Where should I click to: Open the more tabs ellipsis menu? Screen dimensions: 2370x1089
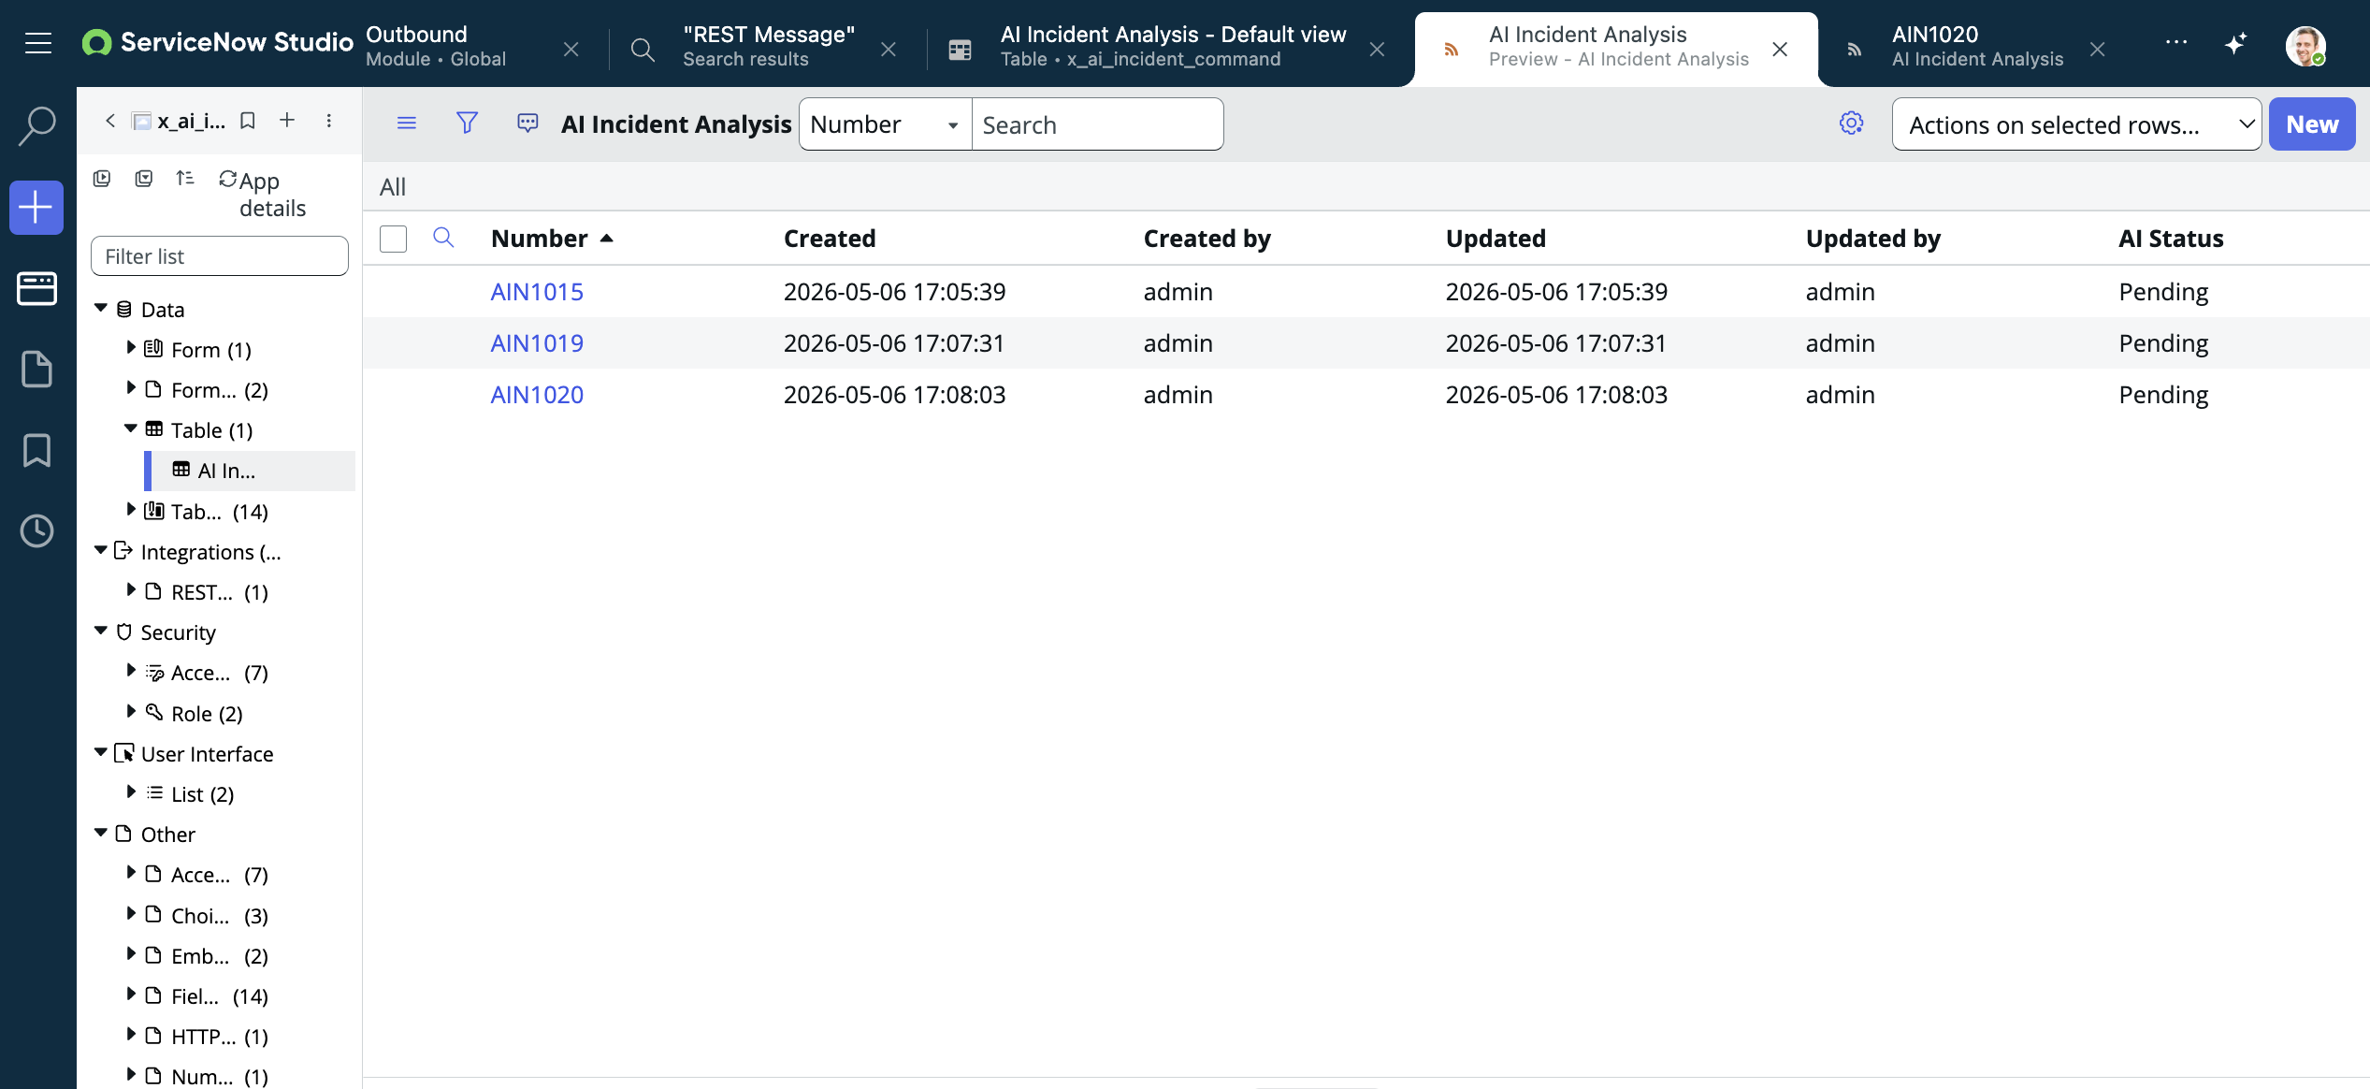(x=2176, y=43)
